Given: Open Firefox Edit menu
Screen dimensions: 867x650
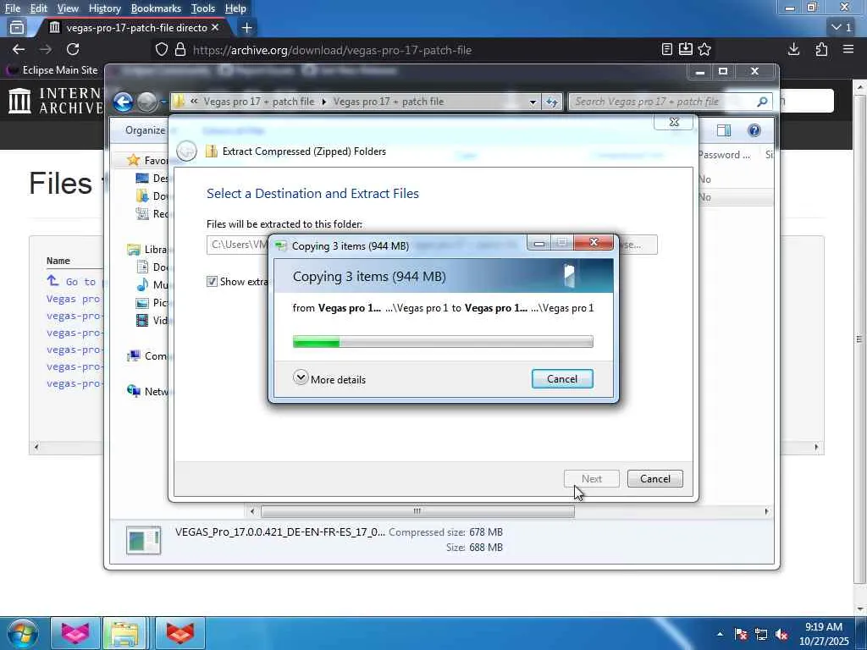Looking at the screenshot, I should pyautogui.click(x=39, y=8).
